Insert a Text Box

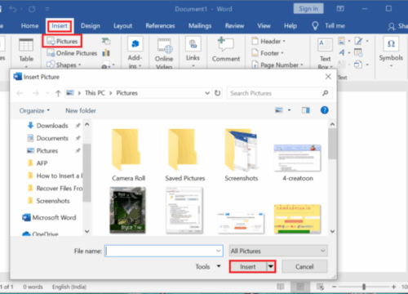[326, 53]
